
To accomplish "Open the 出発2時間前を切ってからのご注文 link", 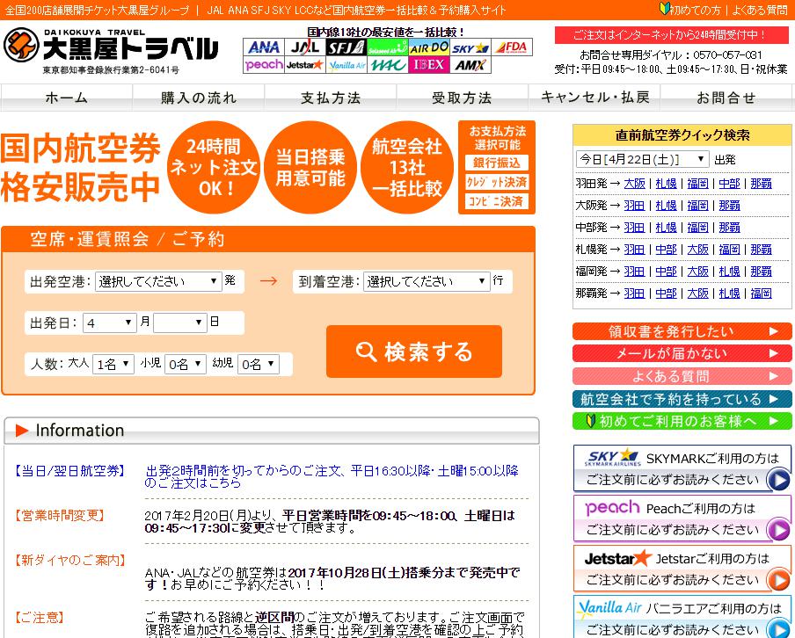I will 332,476.
